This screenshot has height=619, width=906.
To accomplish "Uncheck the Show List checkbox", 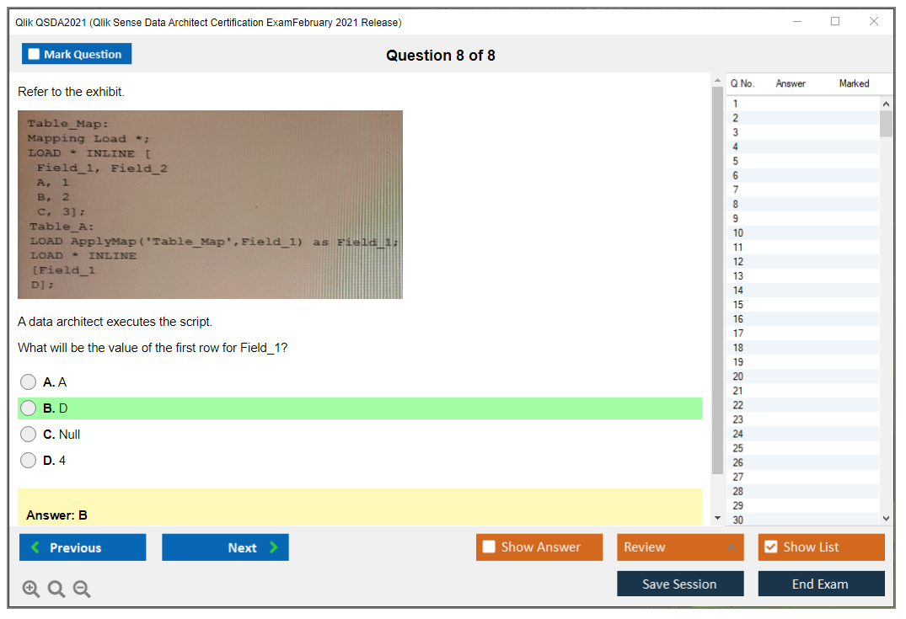I will coord(770,547).
